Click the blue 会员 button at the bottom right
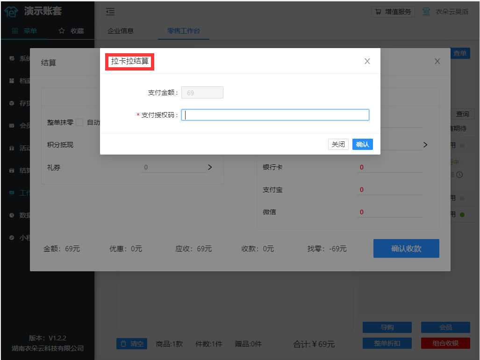 pos(445,327)
